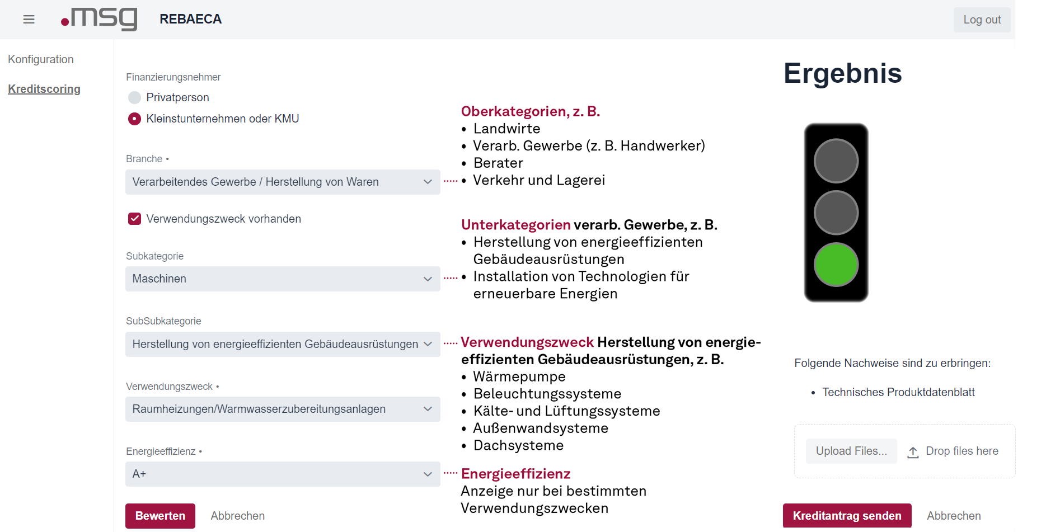Click the Kreditantrag senden button

[x=847, y=516]
